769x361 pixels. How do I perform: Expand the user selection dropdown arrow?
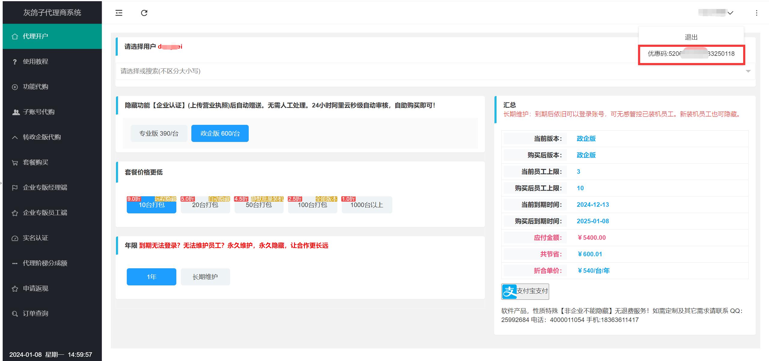[748, 71]
